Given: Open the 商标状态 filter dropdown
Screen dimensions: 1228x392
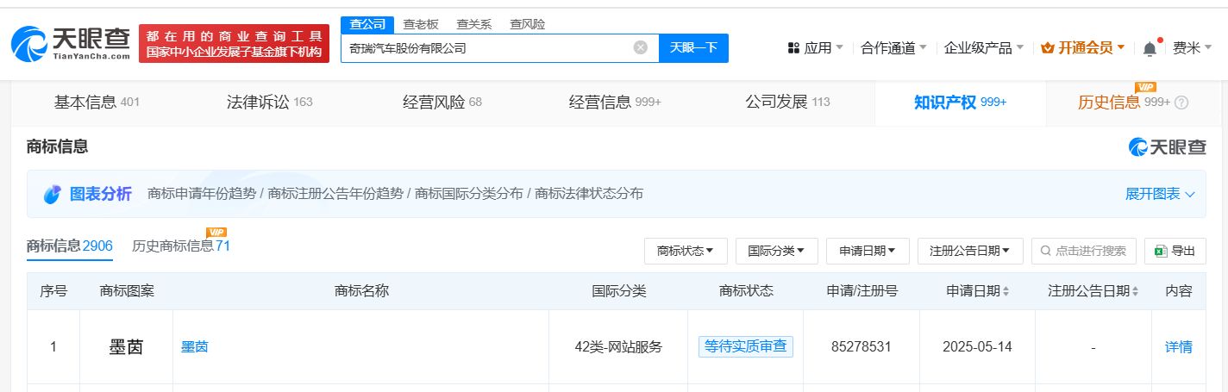Looking at the screenshot, I should 686,251.
